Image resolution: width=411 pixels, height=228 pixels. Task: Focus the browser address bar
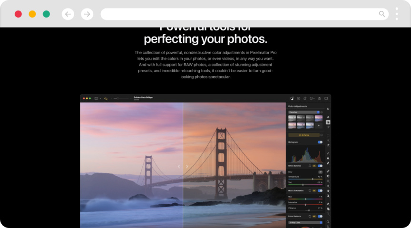245,14
